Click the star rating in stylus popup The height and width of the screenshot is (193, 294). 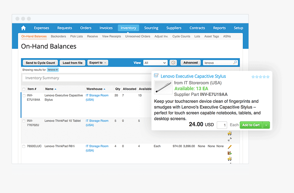260,77
